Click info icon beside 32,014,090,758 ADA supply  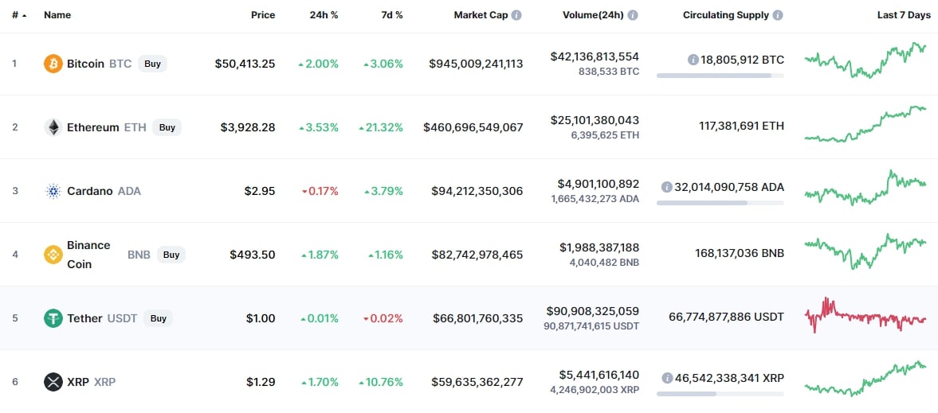[666, 187]
